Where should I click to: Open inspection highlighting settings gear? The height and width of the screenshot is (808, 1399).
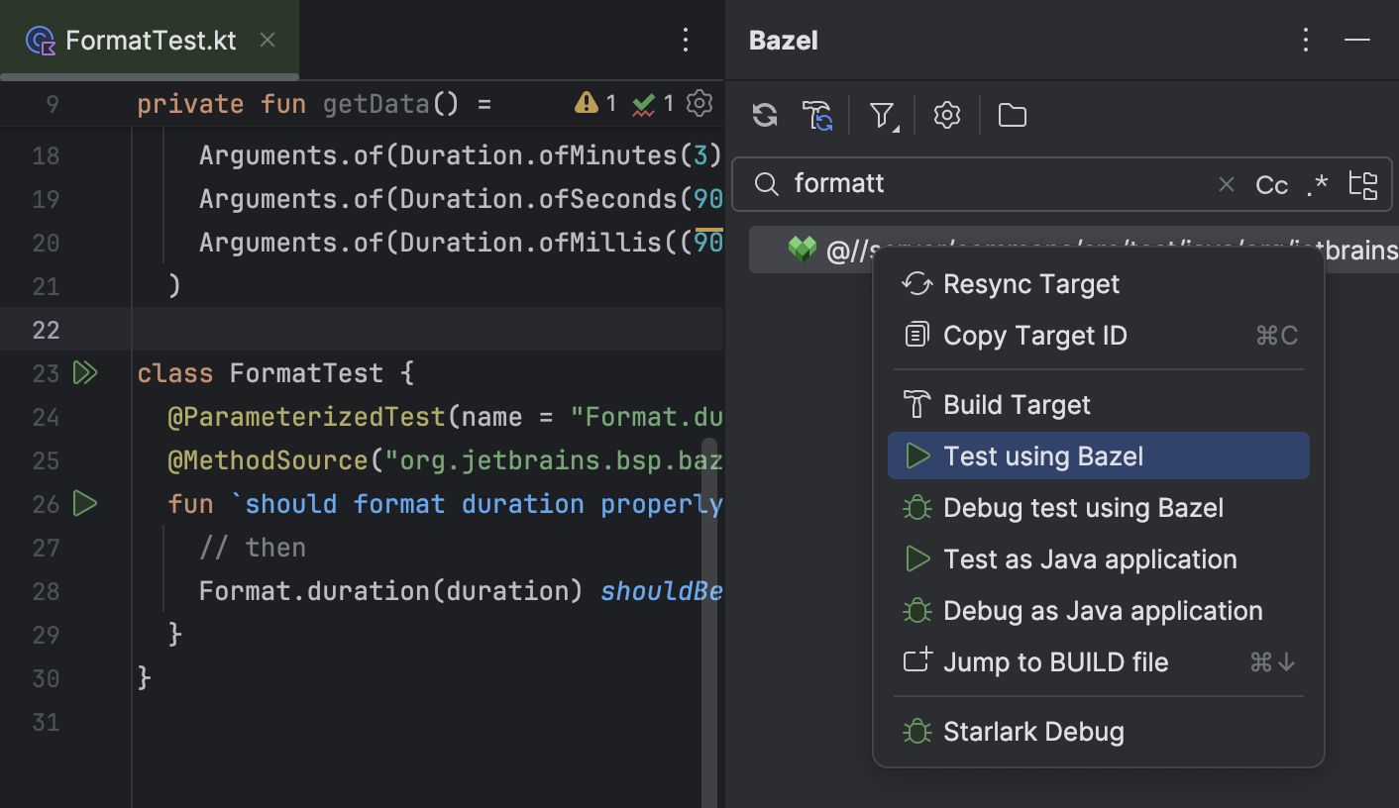point(699,102)
